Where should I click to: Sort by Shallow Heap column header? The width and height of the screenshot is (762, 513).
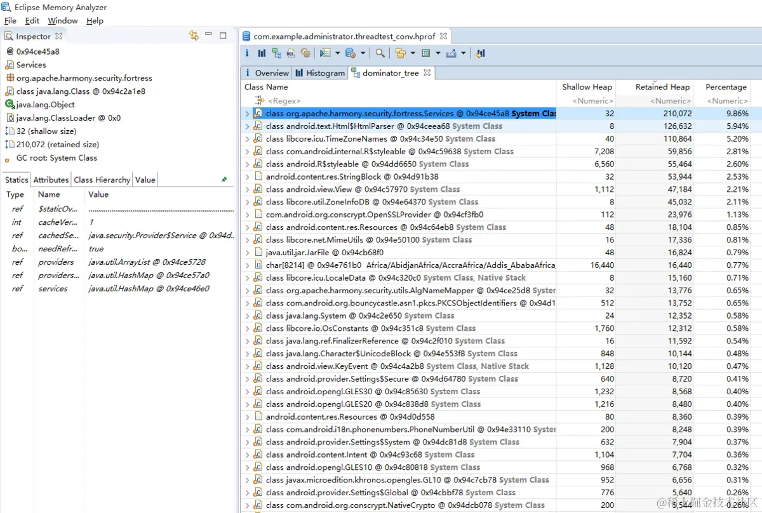[x=587, y=87]
